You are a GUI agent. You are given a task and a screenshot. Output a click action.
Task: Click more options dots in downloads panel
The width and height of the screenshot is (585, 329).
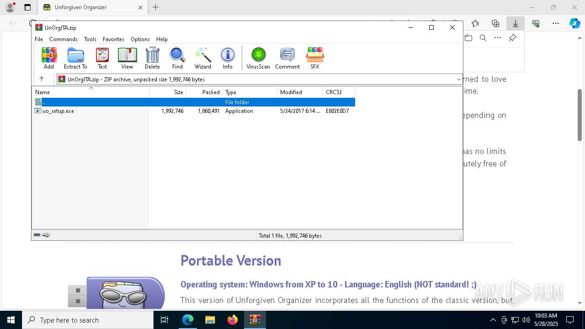coord(498,38)
